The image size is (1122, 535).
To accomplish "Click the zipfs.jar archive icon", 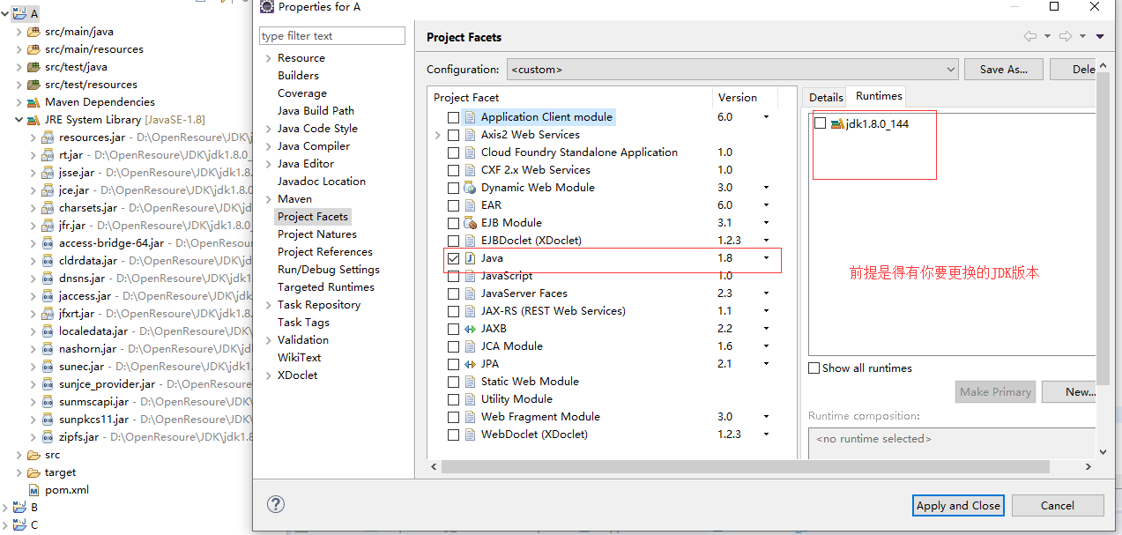I will click(48, 437).
